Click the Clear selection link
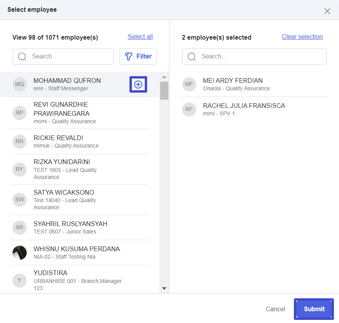 [x=302, y=37]
